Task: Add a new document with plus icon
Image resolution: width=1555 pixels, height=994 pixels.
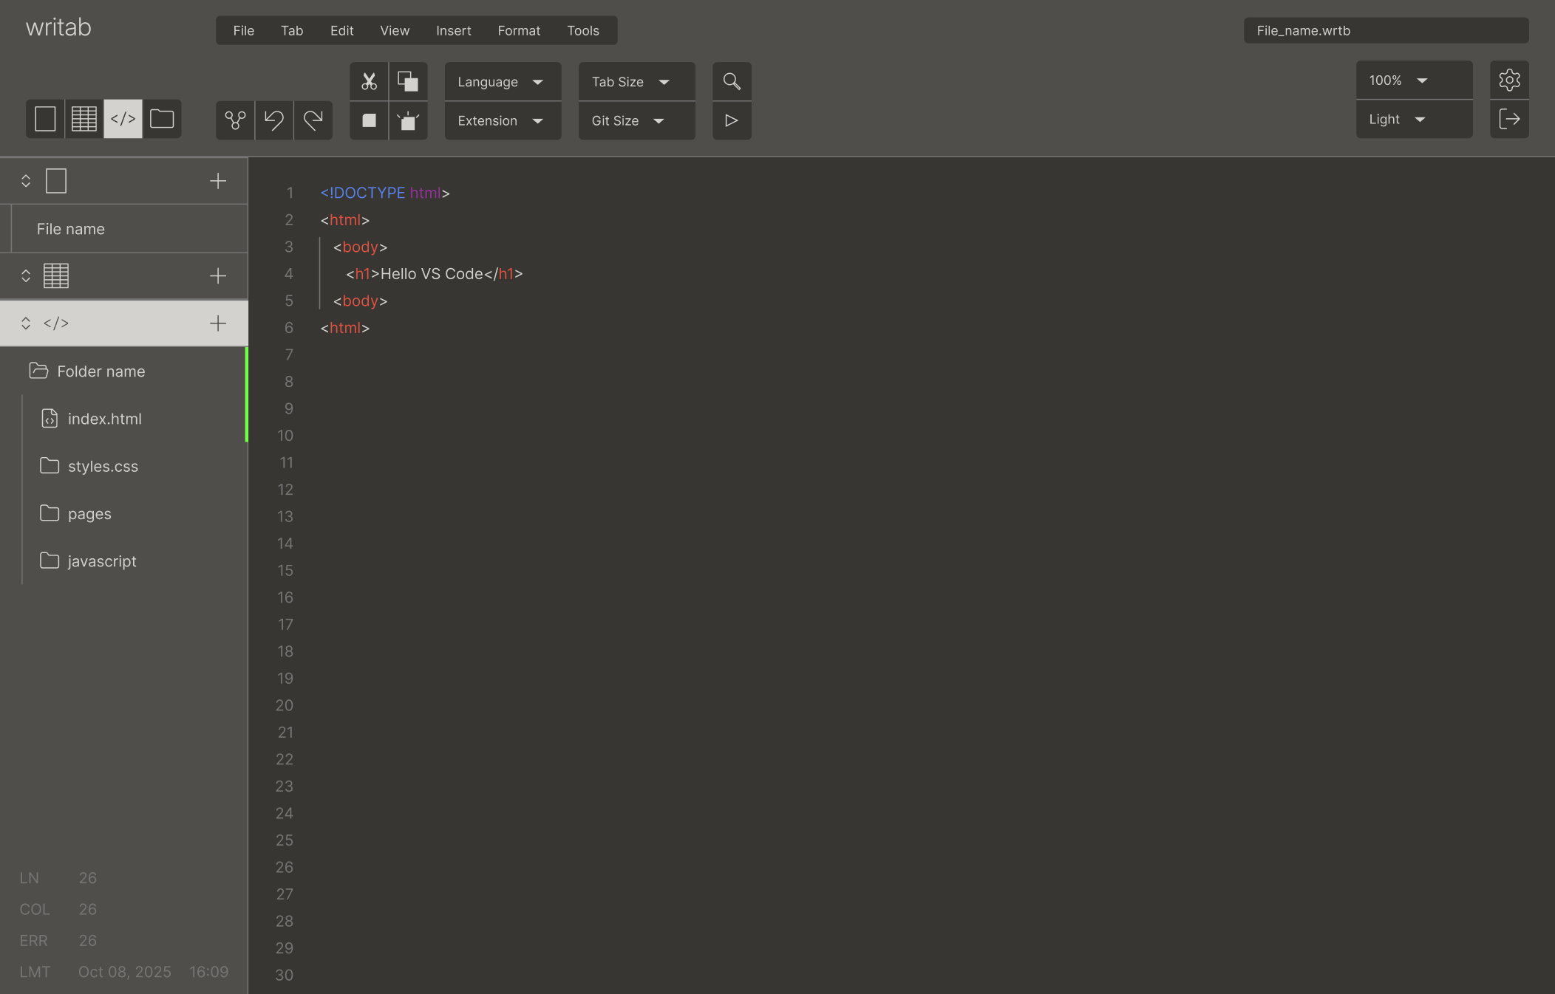Action: [218, 181]
